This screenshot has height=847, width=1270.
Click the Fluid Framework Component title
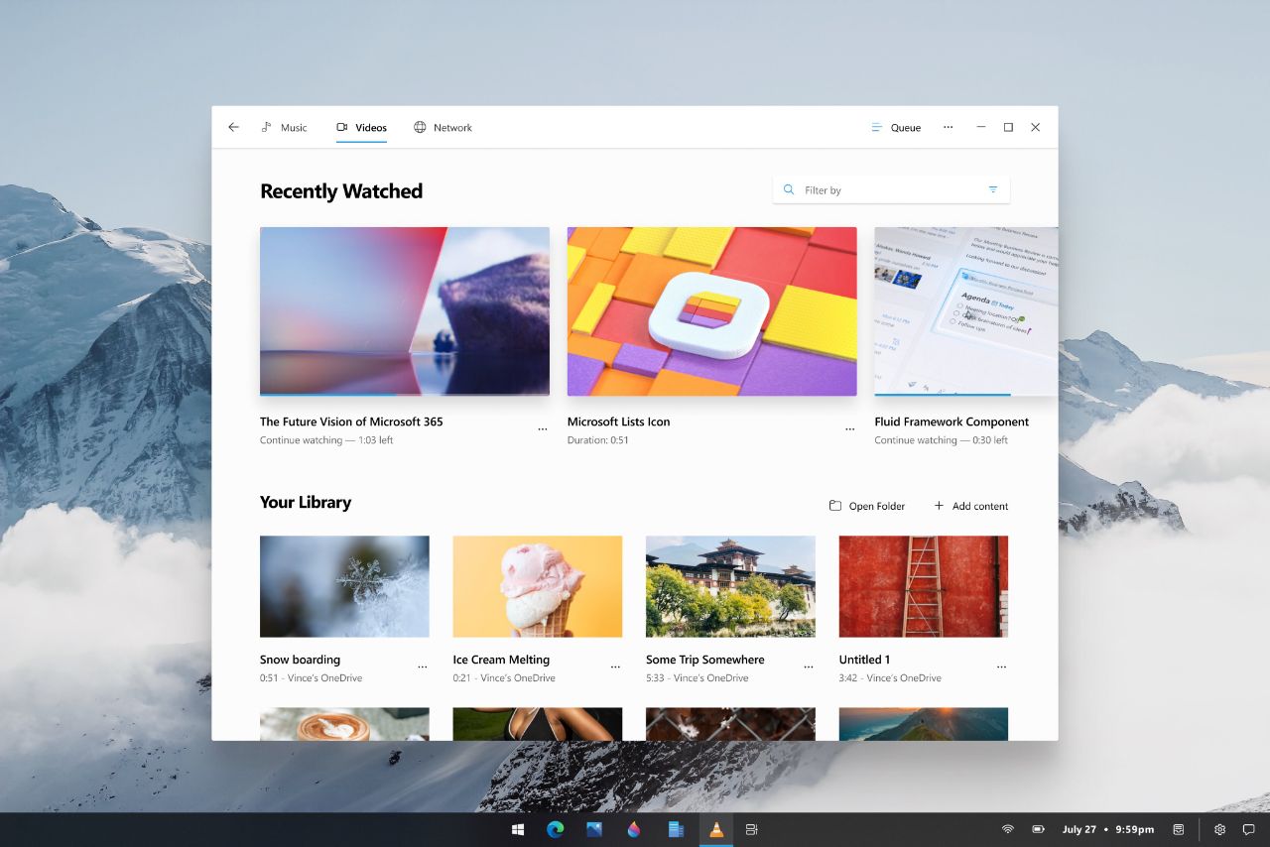coord(952,422)
